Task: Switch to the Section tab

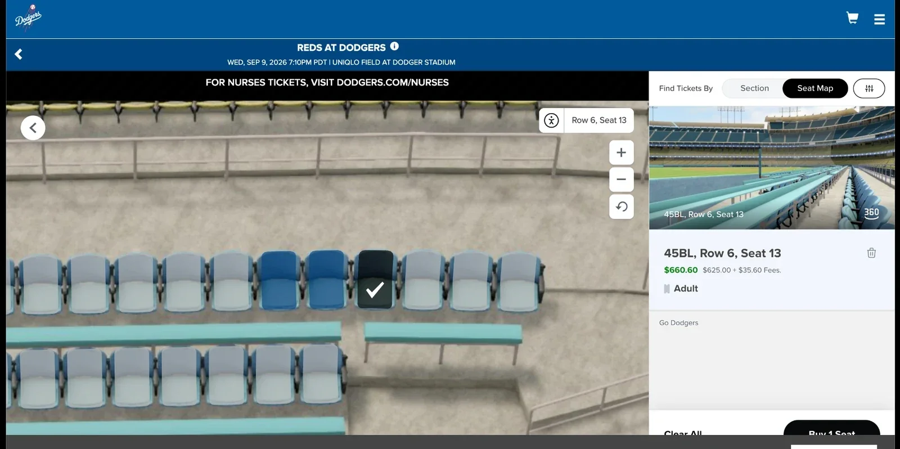Action: coord(754,88)
